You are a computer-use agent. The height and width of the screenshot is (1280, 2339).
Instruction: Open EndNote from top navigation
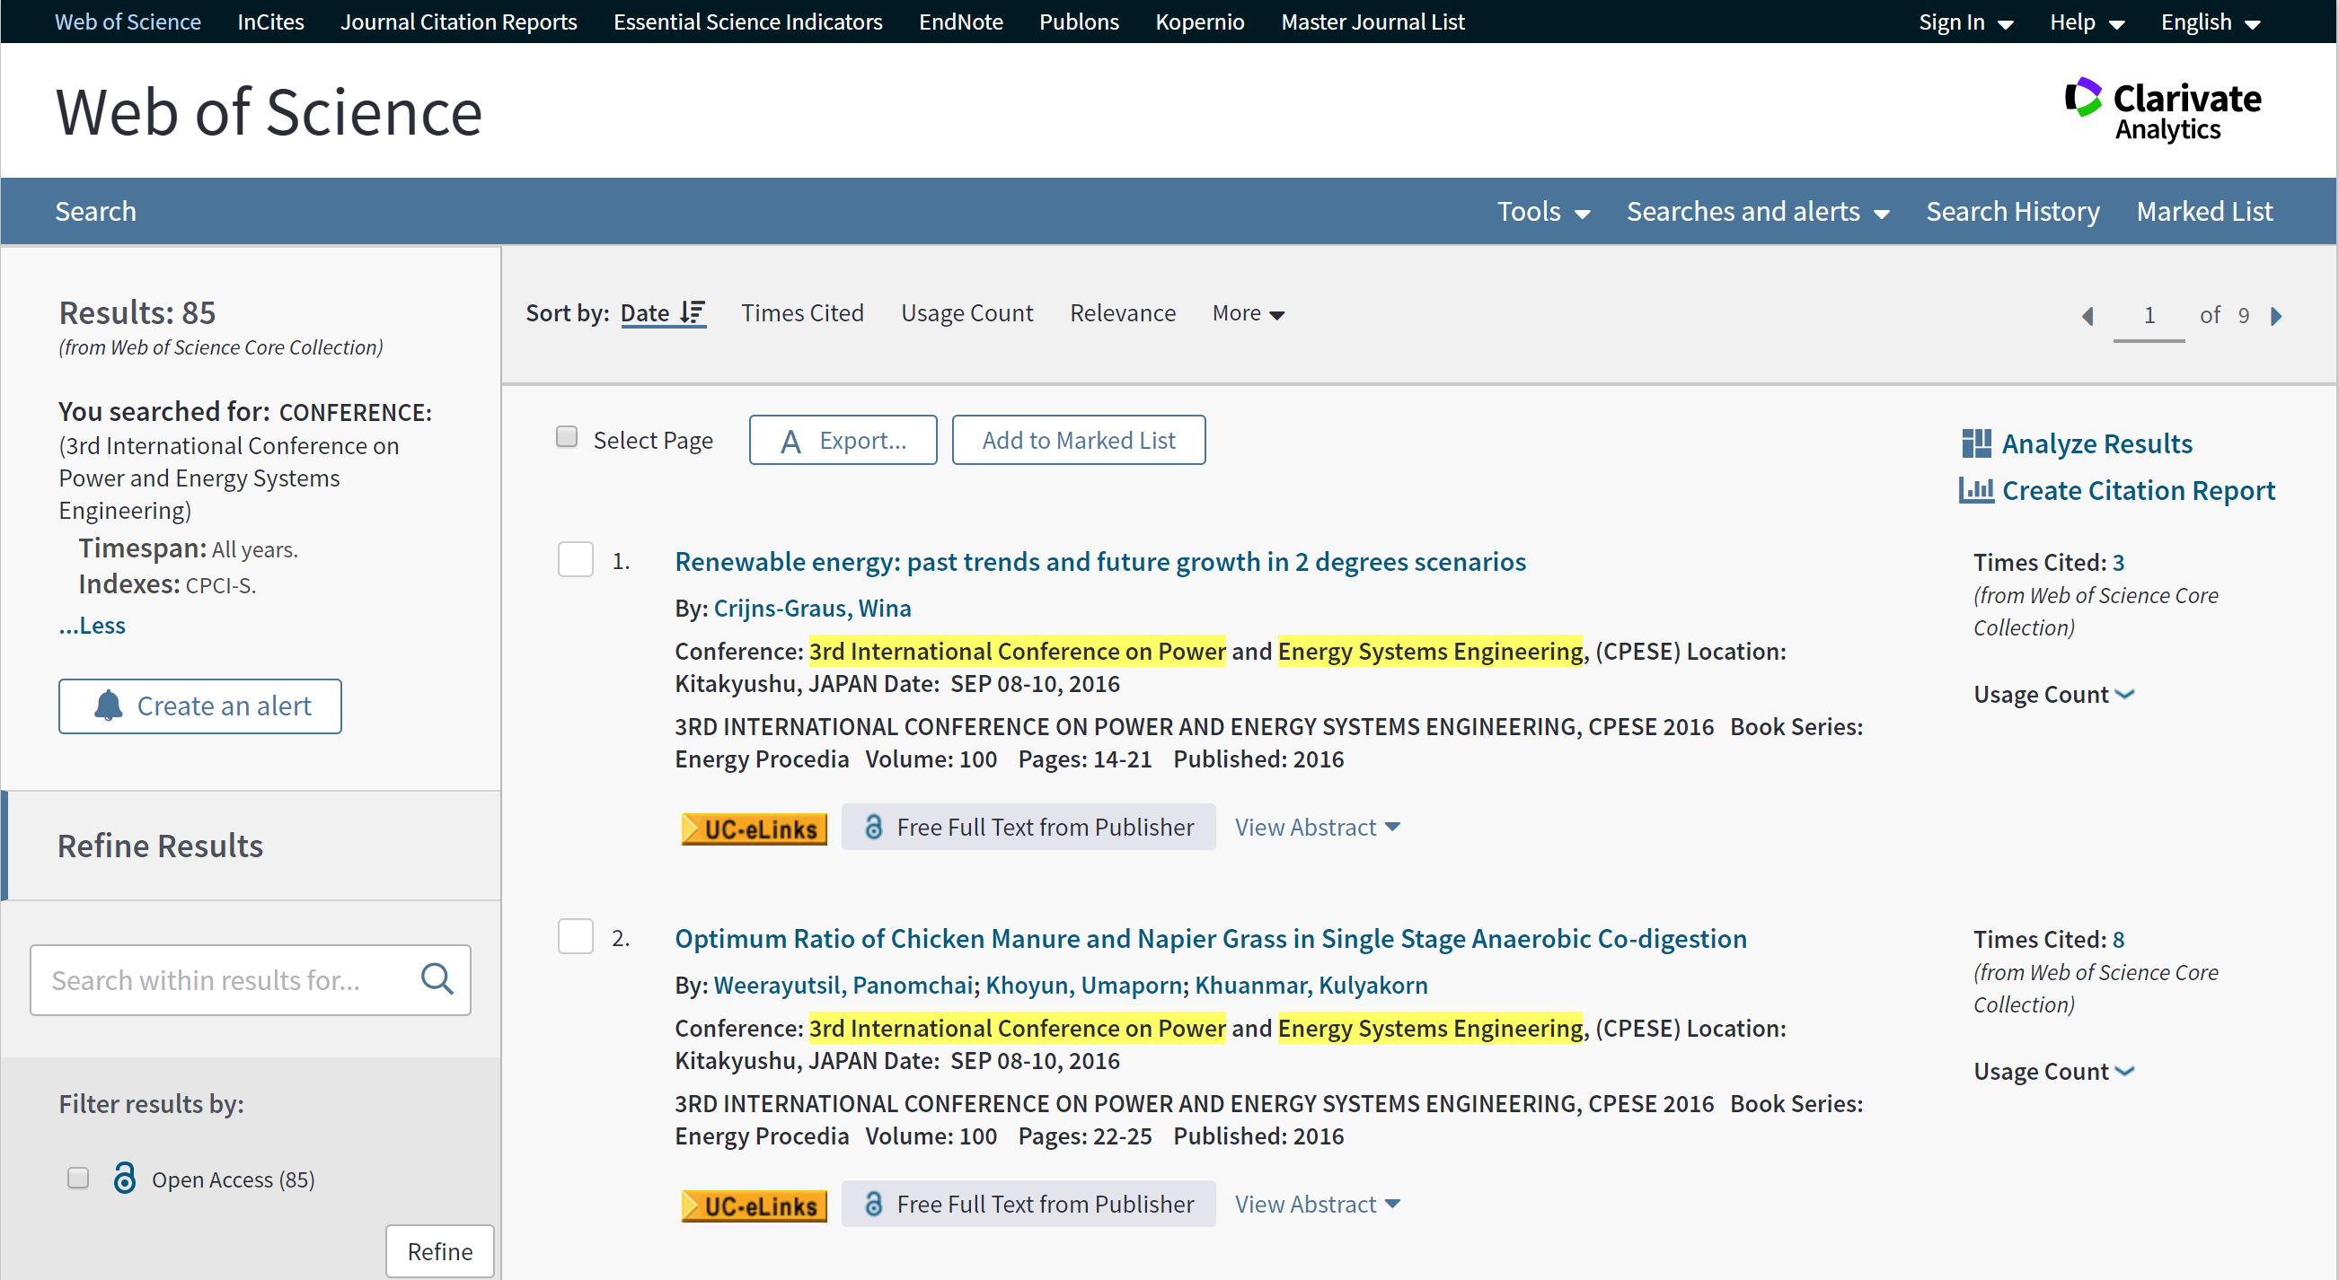coord(961,22)
